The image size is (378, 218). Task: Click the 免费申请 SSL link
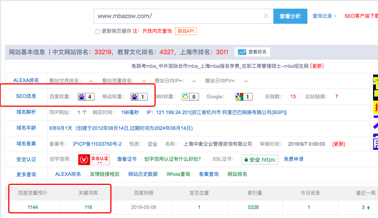[x=293, y=159]
